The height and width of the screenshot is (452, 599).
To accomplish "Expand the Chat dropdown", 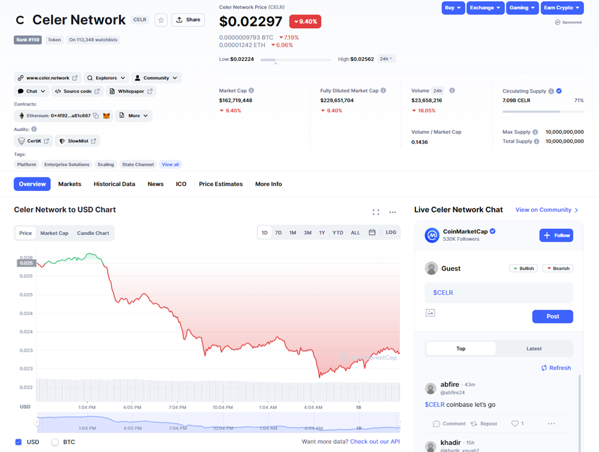I will click(x=32, y=92).
